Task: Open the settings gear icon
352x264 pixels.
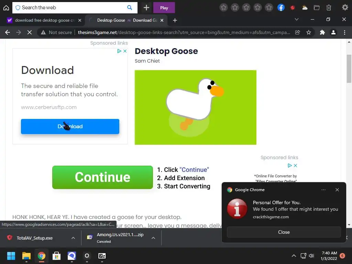Action: point(345,8)
